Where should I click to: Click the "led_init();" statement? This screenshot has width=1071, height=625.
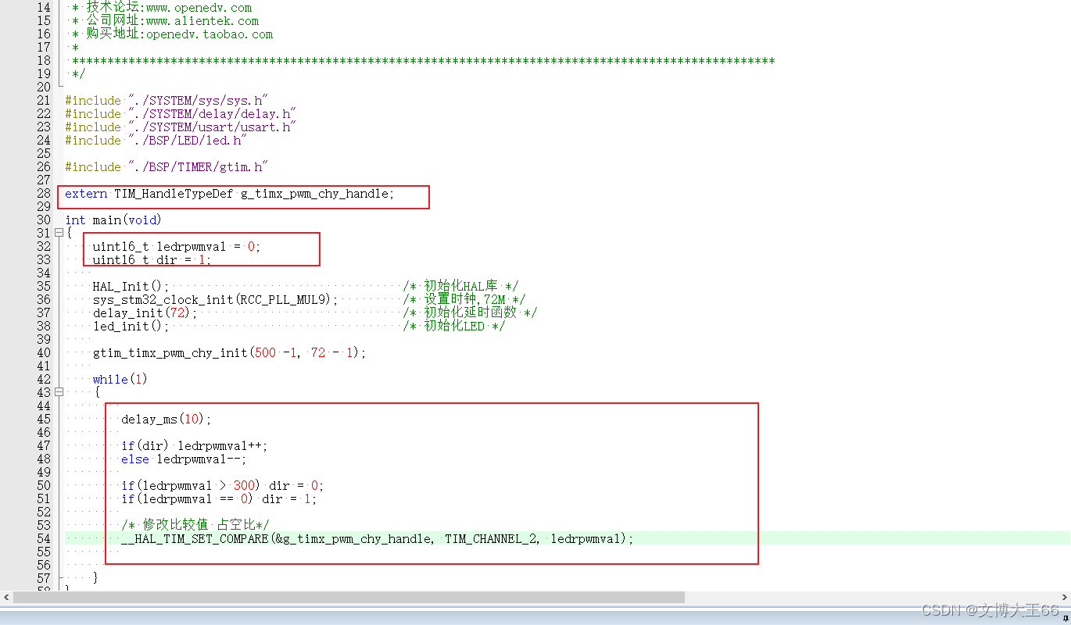(x=131, y=326)
